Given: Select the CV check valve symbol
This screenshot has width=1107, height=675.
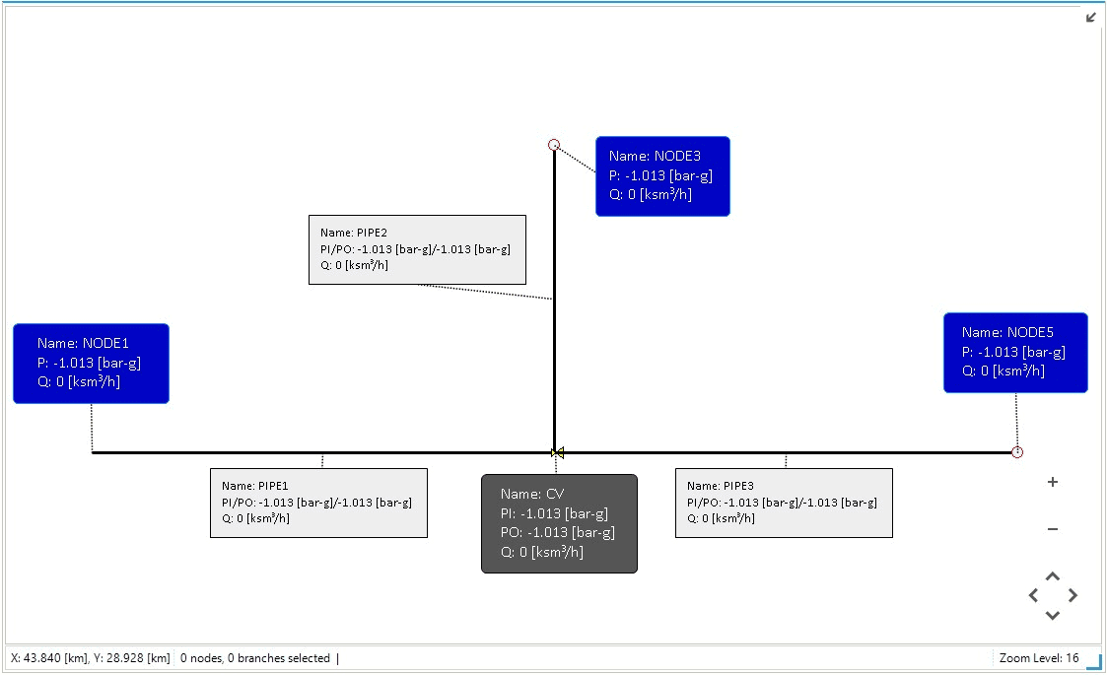Looking at the screenshot, I should point(557,452).
